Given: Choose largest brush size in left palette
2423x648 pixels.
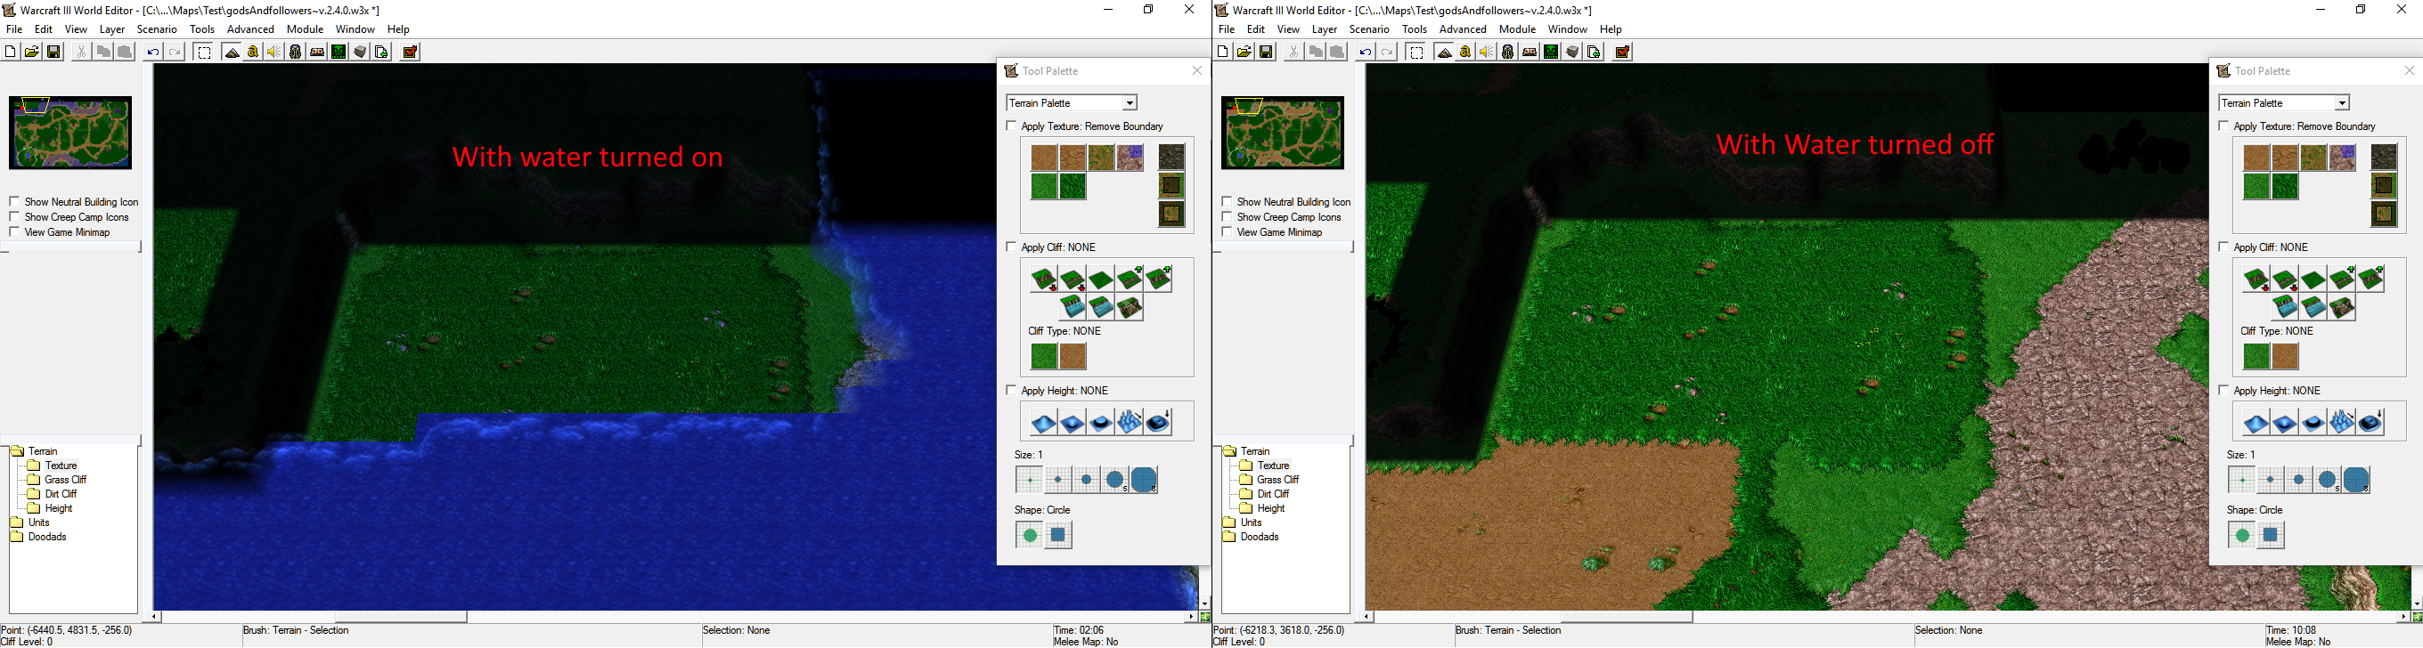Looking at the screenshot, I should pyautogui.click(x=1144, y=480).
